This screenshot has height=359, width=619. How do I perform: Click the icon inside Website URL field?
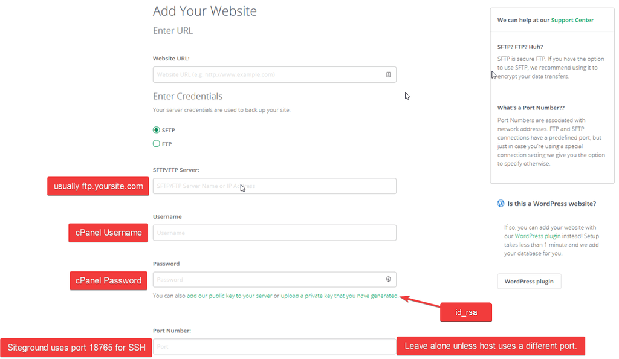coord(389,74)
